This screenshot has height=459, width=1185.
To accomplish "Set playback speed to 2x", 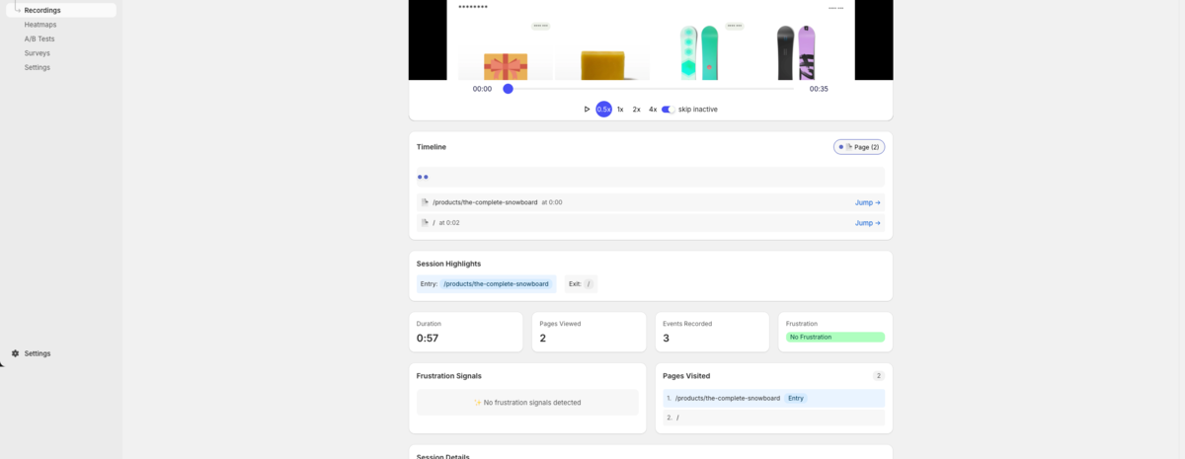I will [x=636, y=110].
